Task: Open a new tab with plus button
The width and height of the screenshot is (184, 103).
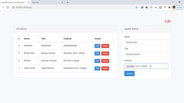Action: [68, 2]
